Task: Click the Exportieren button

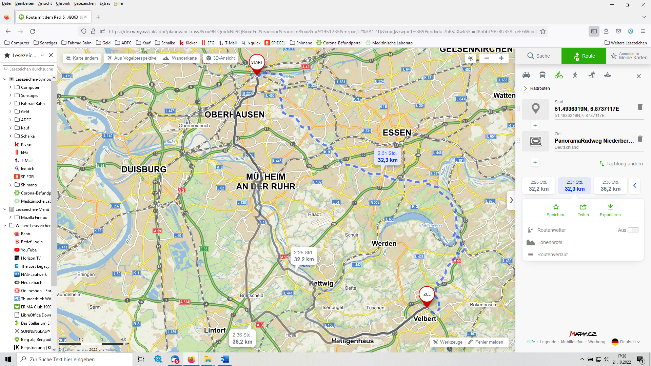Action: (610, 210)
